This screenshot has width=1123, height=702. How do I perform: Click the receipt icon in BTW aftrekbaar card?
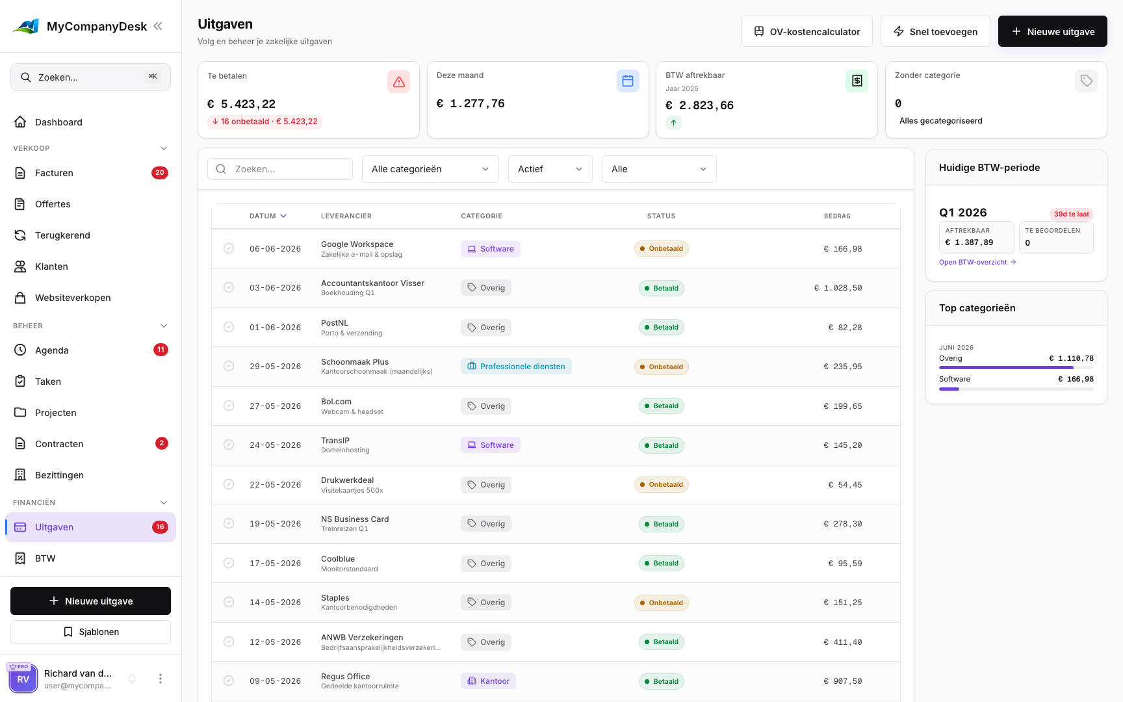pyautogui.click(x=857, y=81)
